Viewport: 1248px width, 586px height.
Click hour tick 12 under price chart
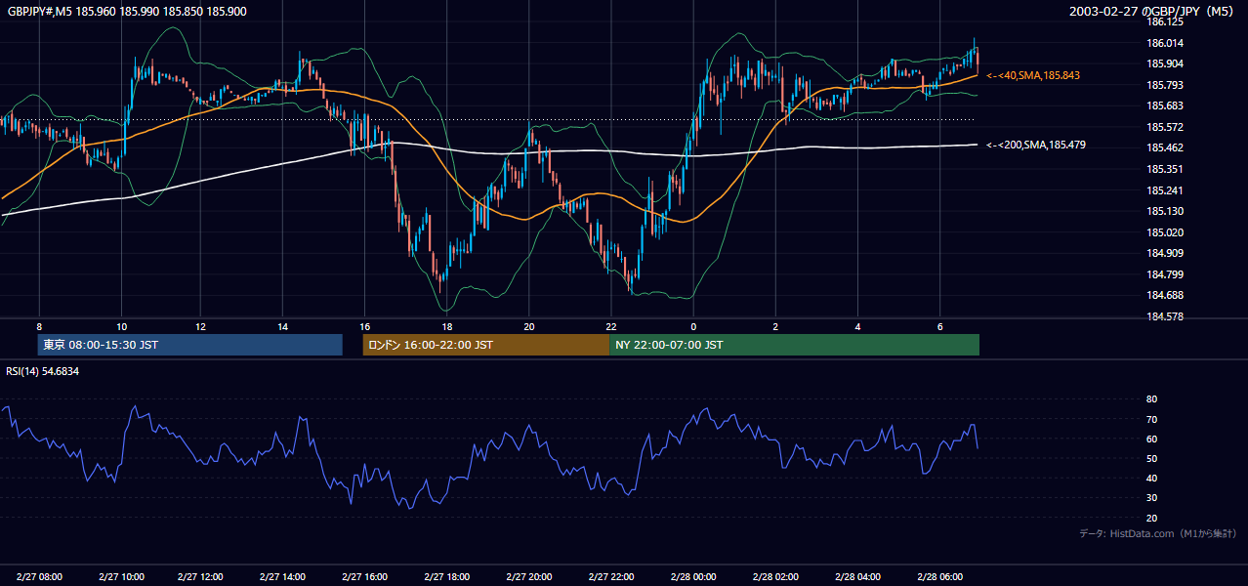tap(200, 326)
